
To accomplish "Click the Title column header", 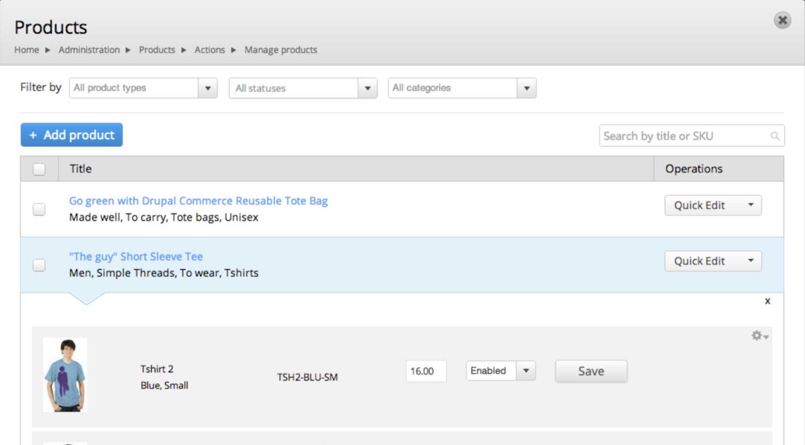I will tap(81, 169).
